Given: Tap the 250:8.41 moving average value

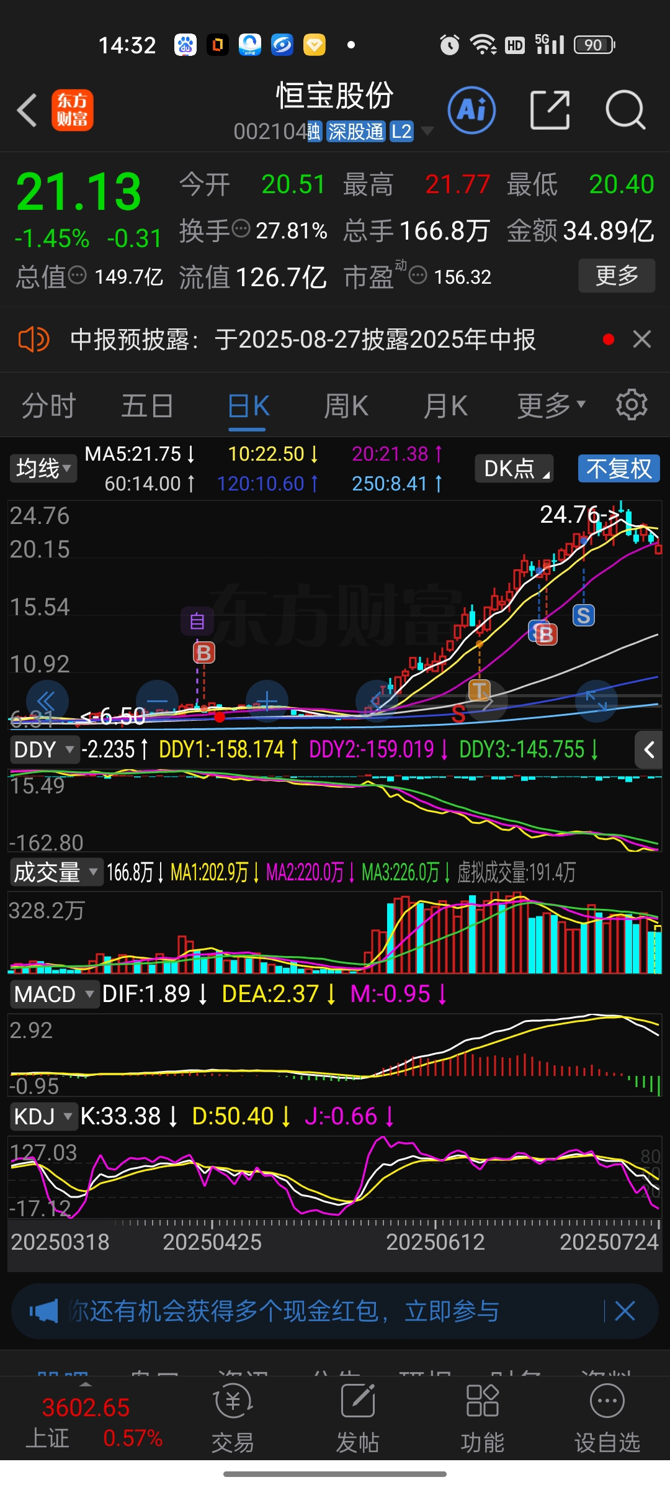Looking at the screenshot, I should (398, 484).
